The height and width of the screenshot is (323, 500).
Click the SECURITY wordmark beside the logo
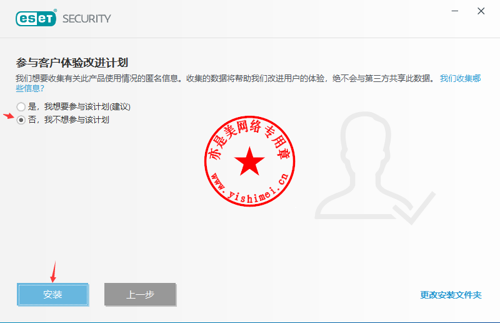click(87, 19)
